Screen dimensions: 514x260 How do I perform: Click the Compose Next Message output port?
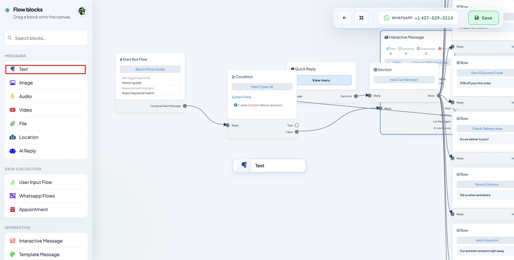point(185,106)
